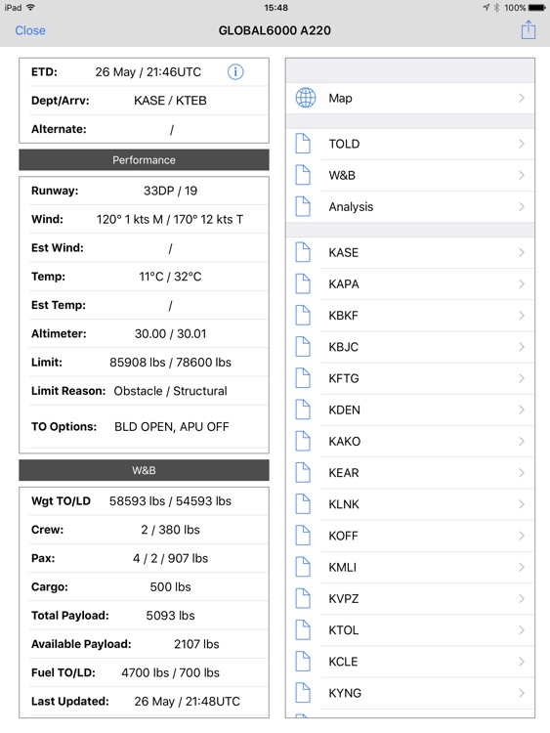Tap Last Updated 26 May / 21:48UTC

(187, 701)
